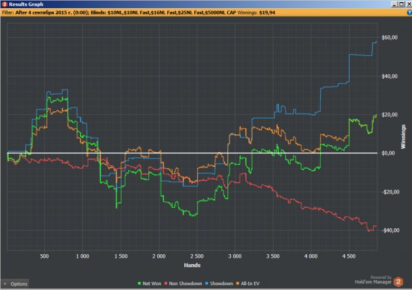Click the Filter description text in header
412x290 pixels.
pos(118,12)
